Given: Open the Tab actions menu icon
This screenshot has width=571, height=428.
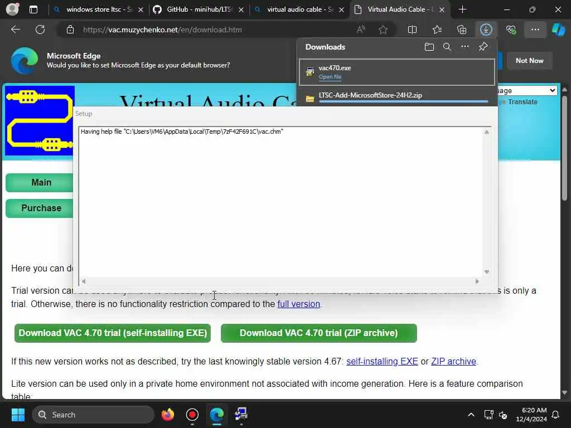Looking at the screenshot, I should pyautogui.click(x=33, y=9).
